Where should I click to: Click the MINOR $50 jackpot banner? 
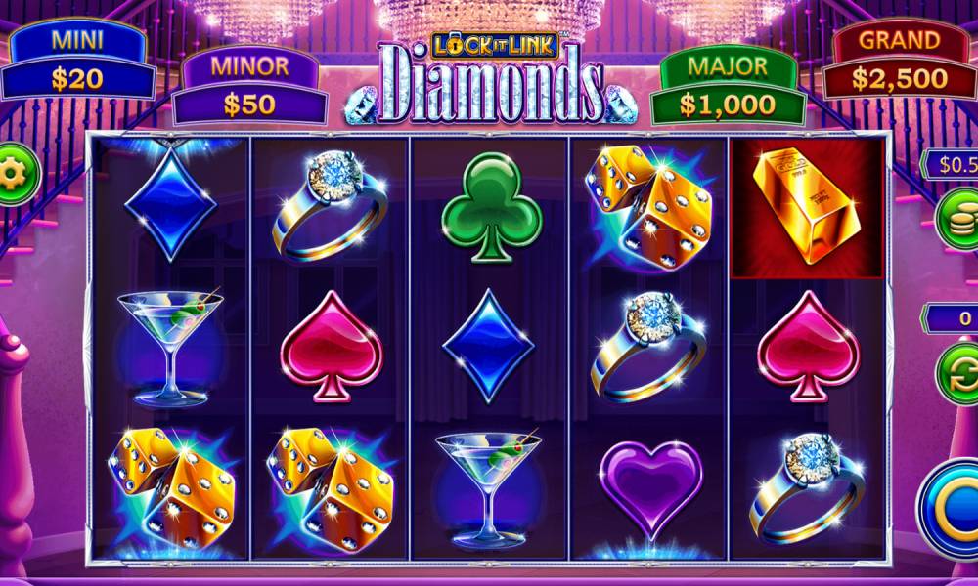click(x=249, y=87)
